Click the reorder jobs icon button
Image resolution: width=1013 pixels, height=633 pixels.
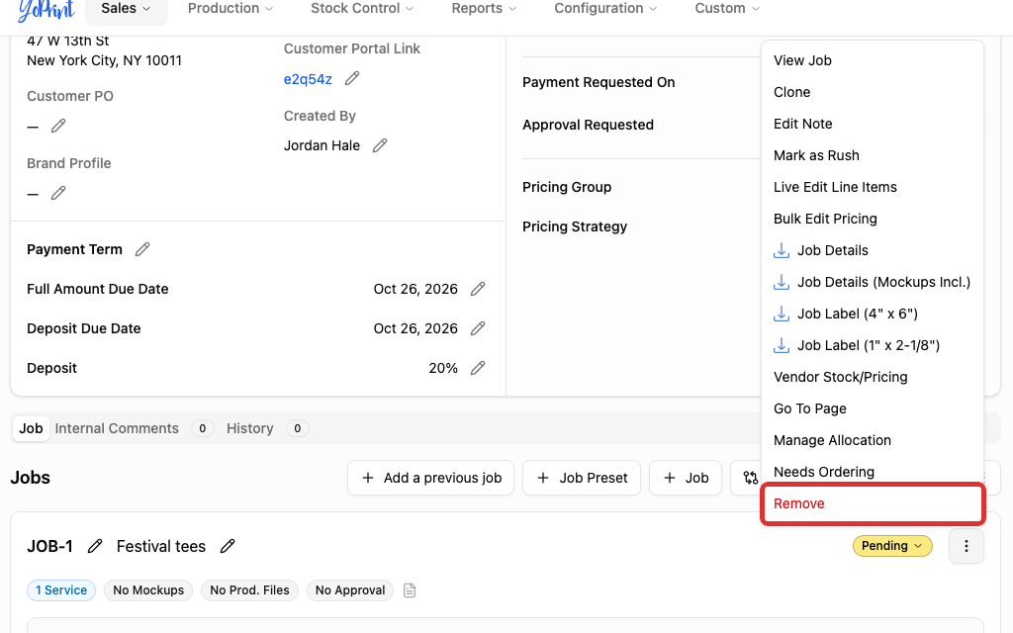750,478
